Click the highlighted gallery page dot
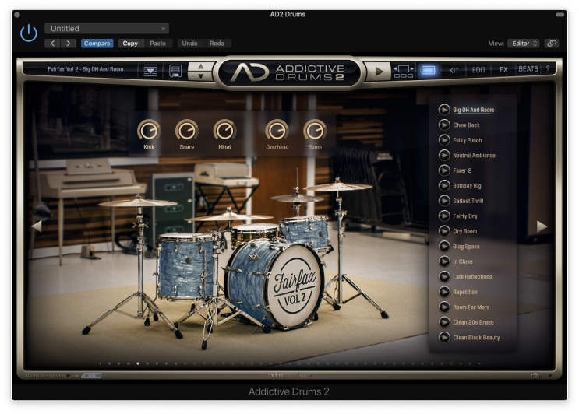The height and width of the screenshot is (414, 579). click(x=138, y=363)
